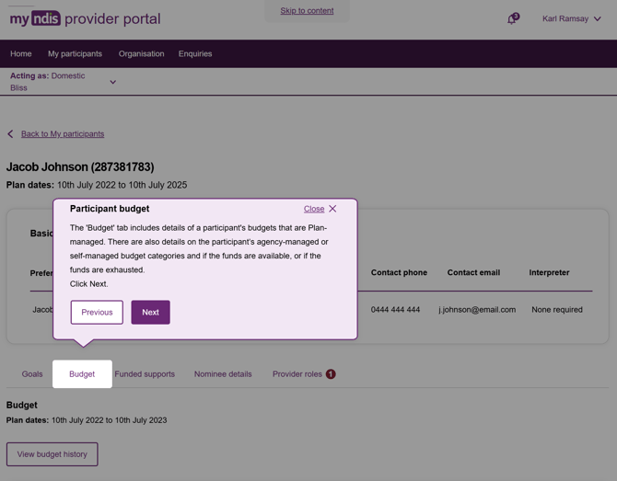Click the Next button in the popup

151,313
